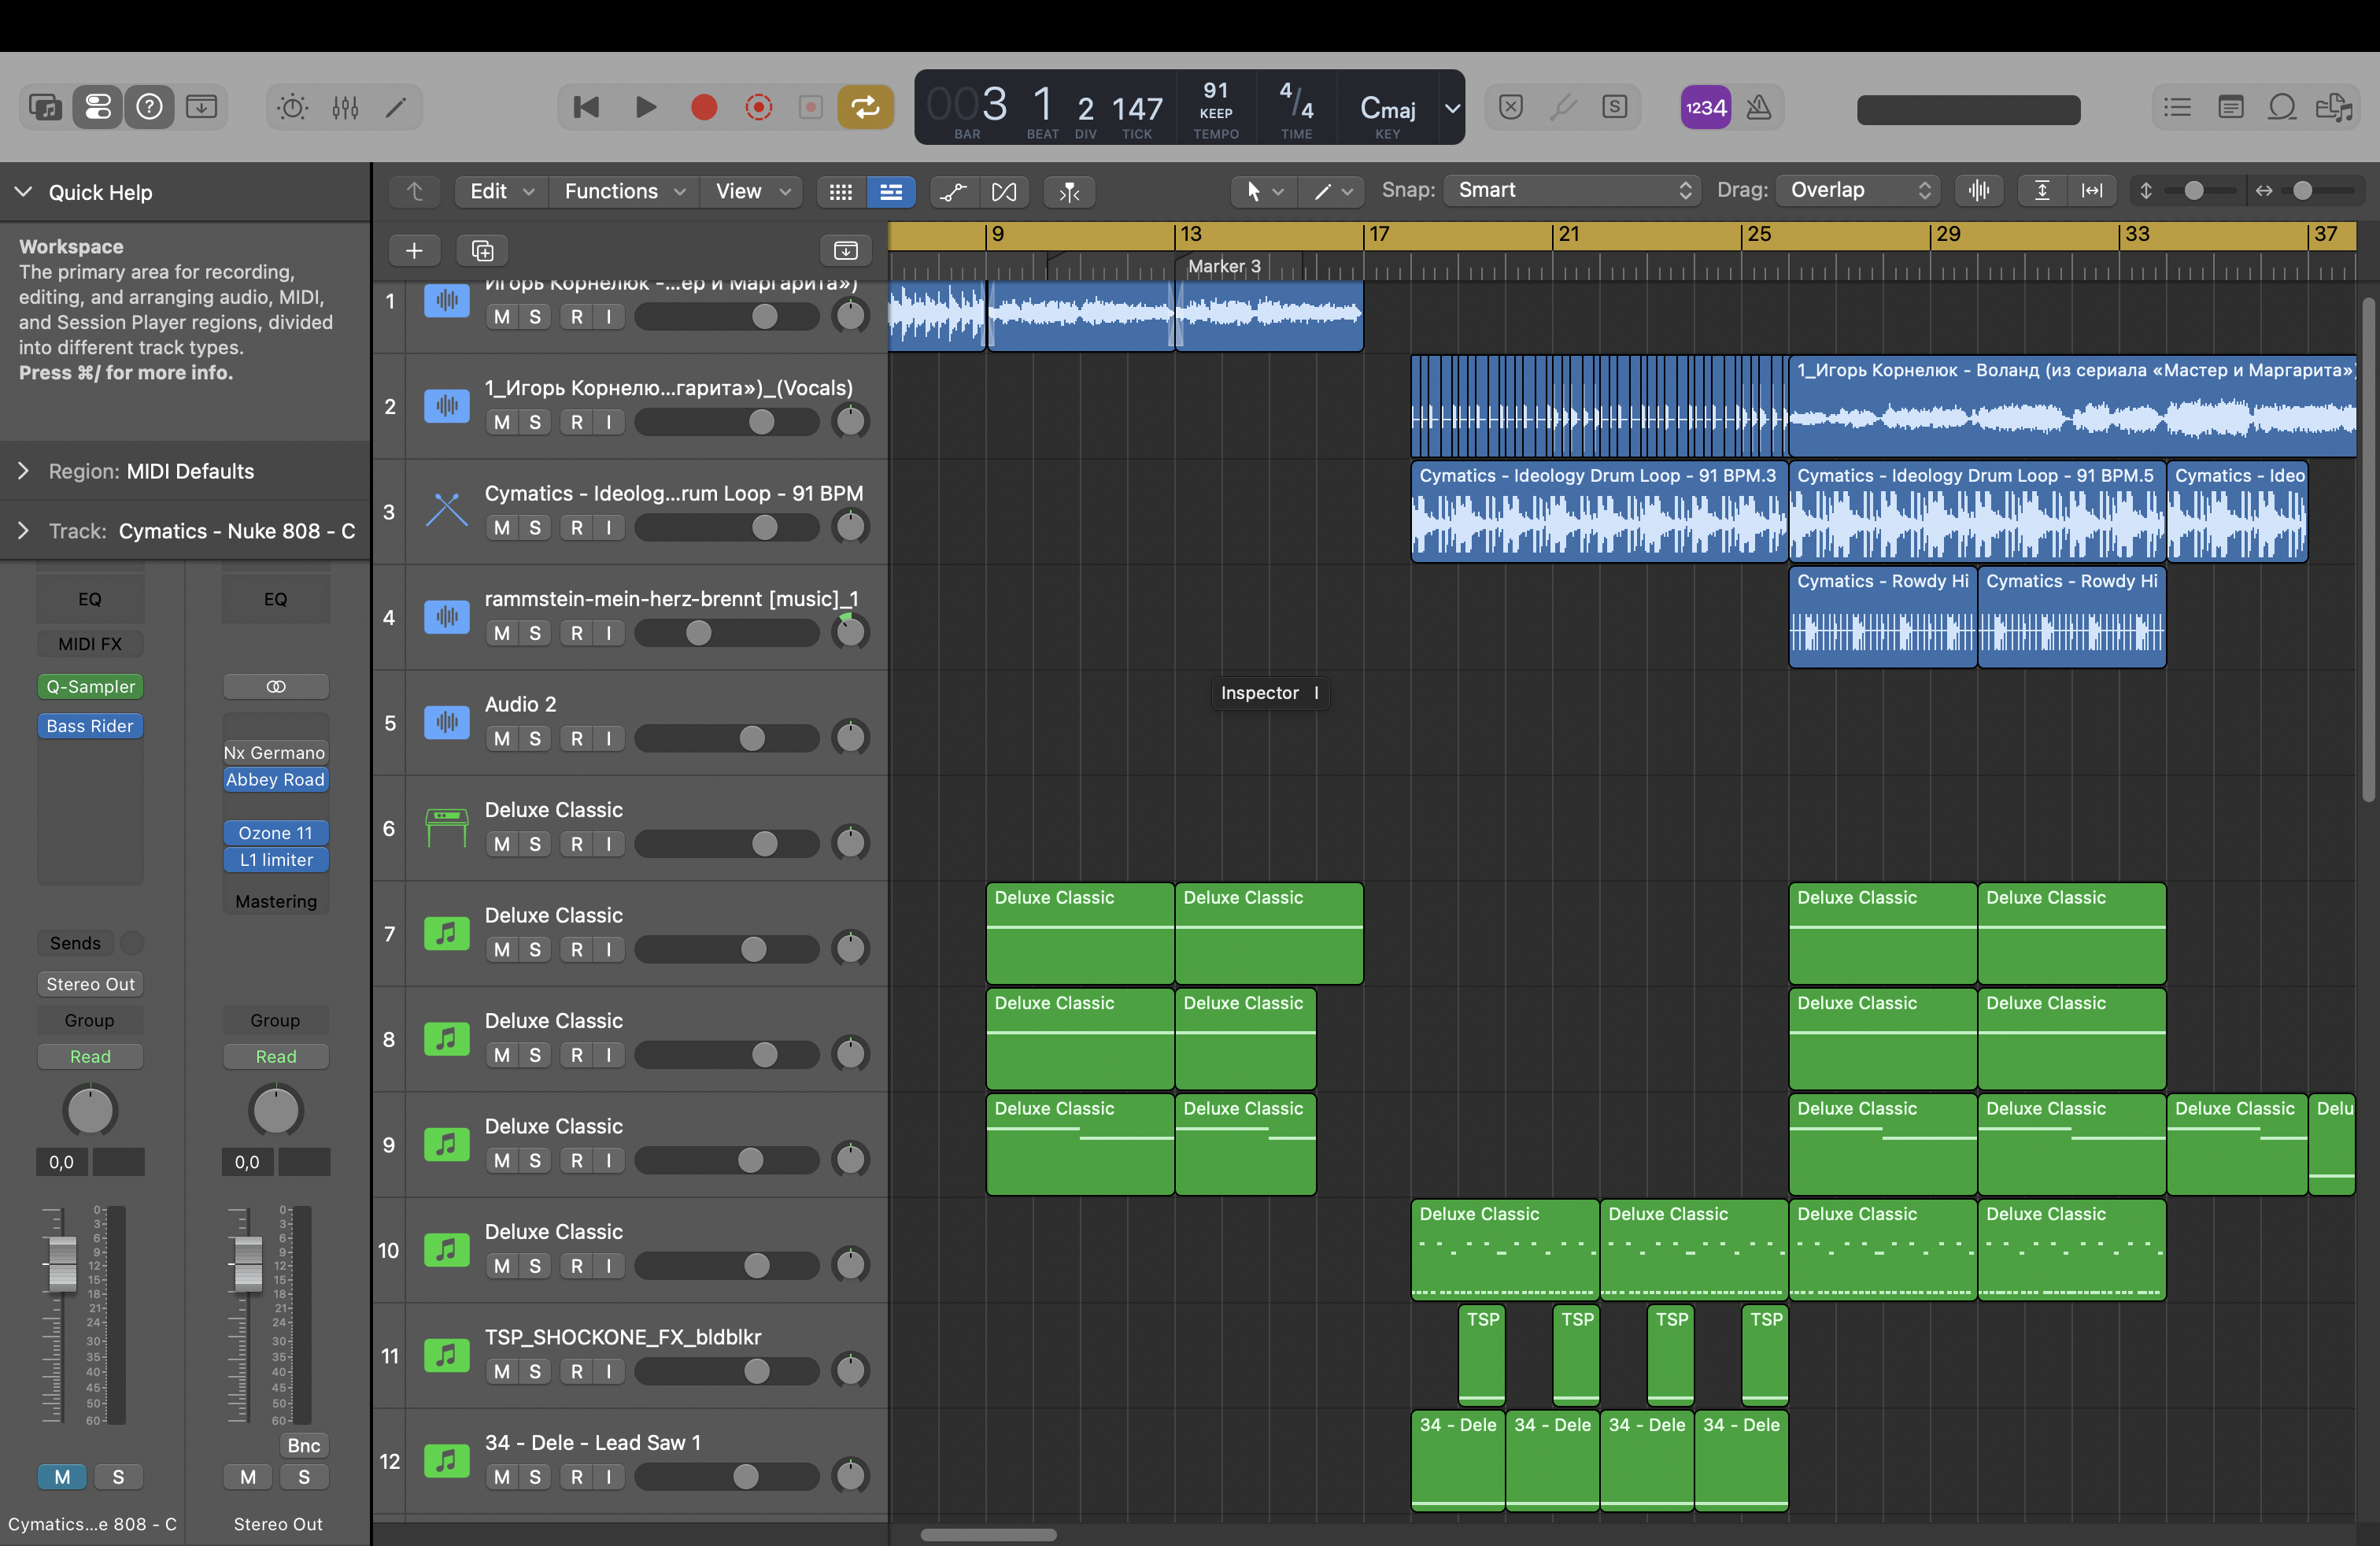Click the Add Track plus button
The image size is (2380, 1546).
tap(414, 250)
